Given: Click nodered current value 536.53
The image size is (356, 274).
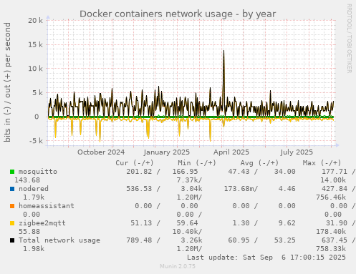Looking at the screenshot, I should click(x=139, y=189).
